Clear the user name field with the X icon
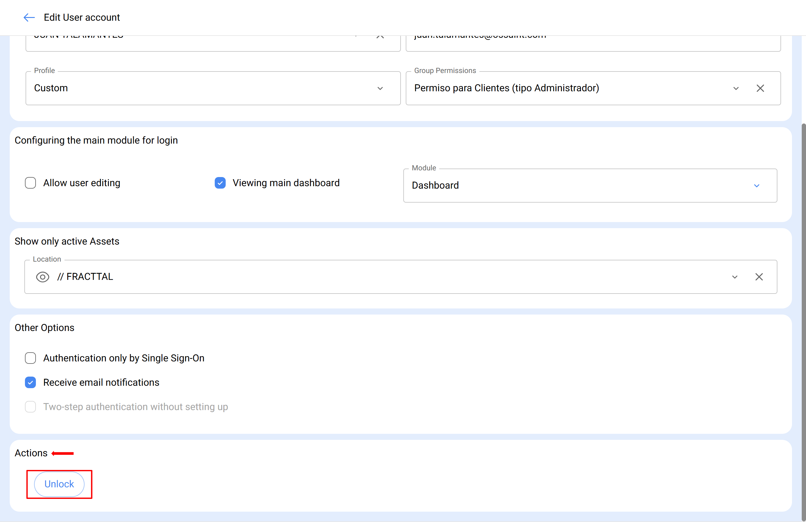This screenshot has width=806, height=522. click(380, 37)
